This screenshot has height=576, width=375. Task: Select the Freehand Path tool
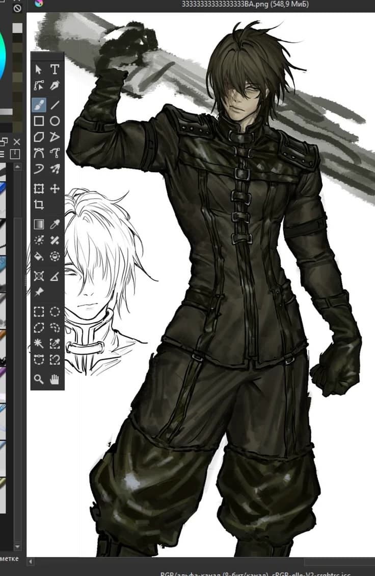pyautogui.click(x=55, y=153)
